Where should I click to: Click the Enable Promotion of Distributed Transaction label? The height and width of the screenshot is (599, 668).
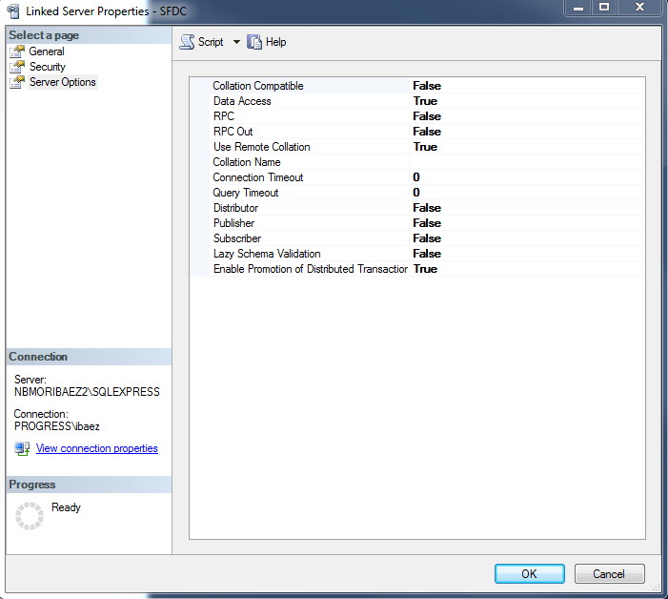(x=311, y=269)
